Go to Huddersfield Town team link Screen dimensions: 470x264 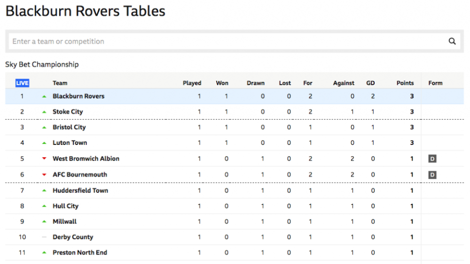point(80,191)
